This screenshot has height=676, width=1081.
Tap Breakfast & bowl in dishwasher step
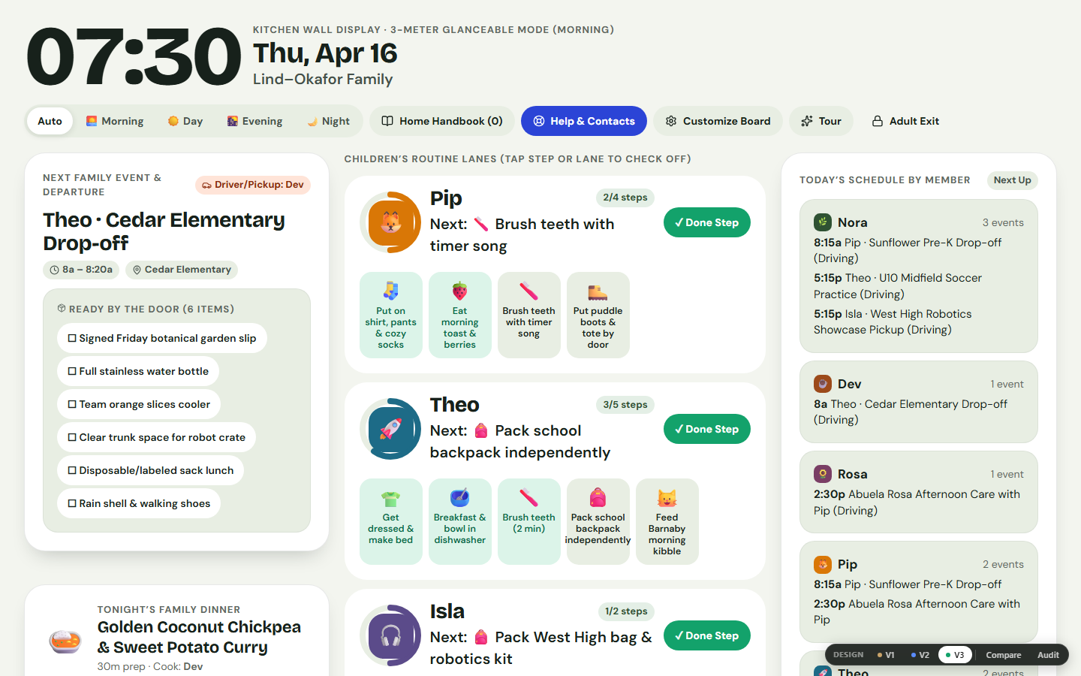(x=459, y=521)
